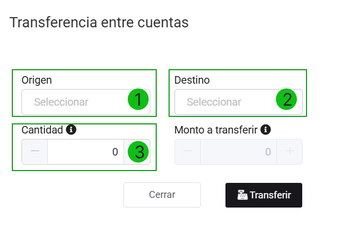Click the info icon beside Cantidad
This screenshot has width=350, height=229.
(71, 129)
